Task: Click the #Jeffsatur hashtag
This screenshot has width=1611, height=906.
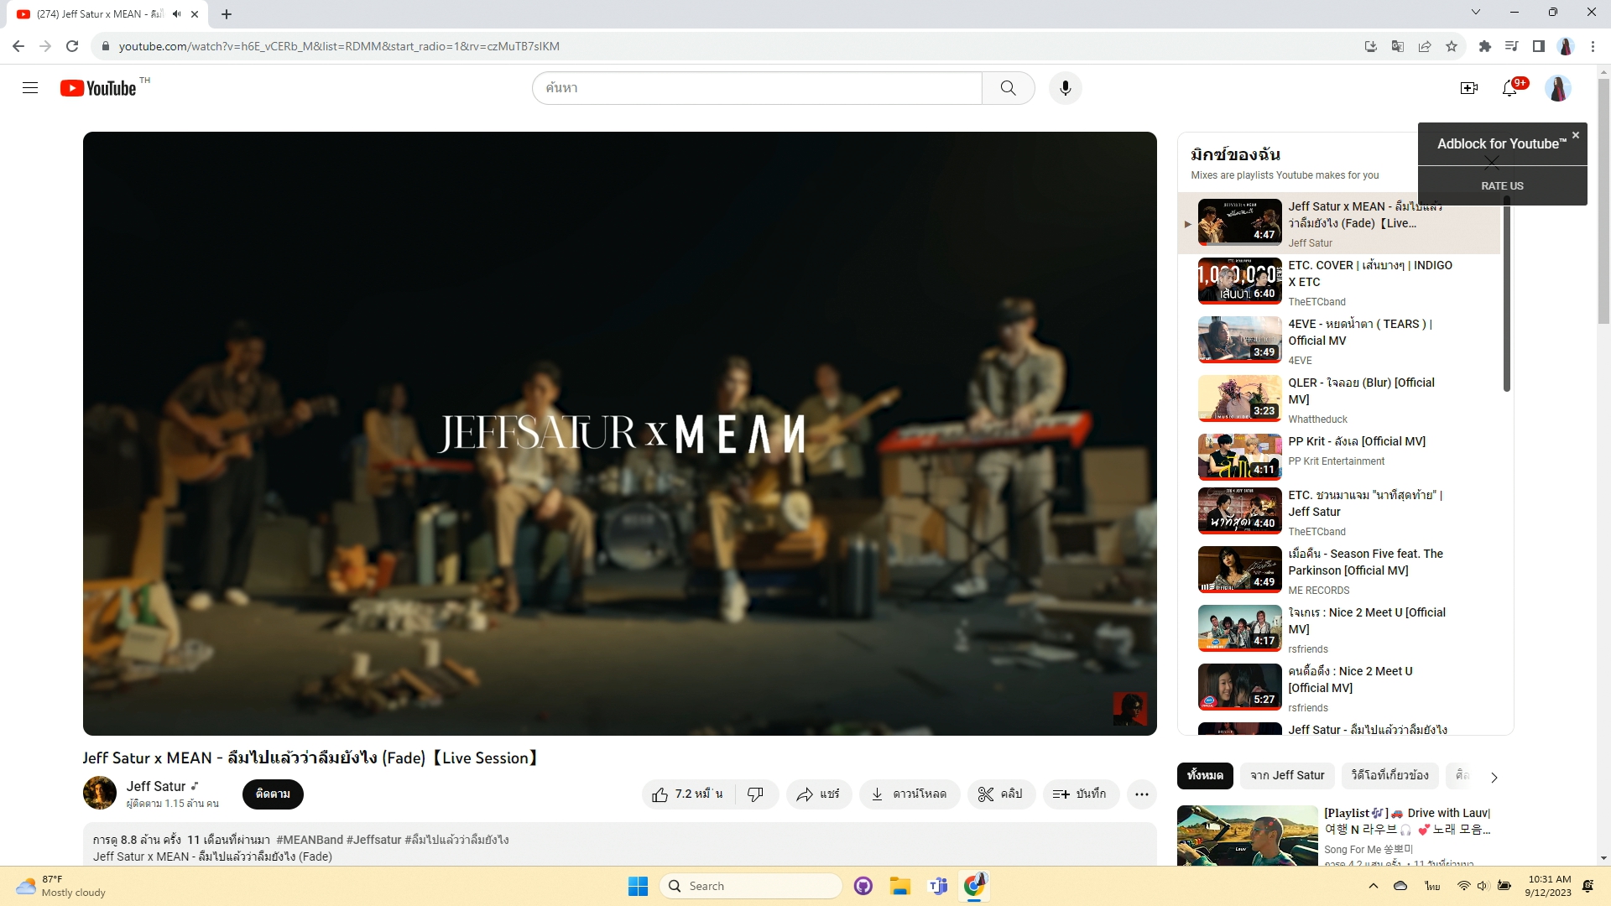Action: [x=373, y=840]
